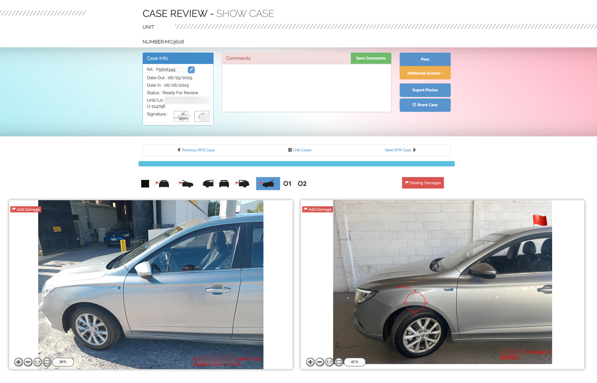Screen dimensions: 597x383
Task: Reset left photo to 1:1 scale
Action: [37, 362]
